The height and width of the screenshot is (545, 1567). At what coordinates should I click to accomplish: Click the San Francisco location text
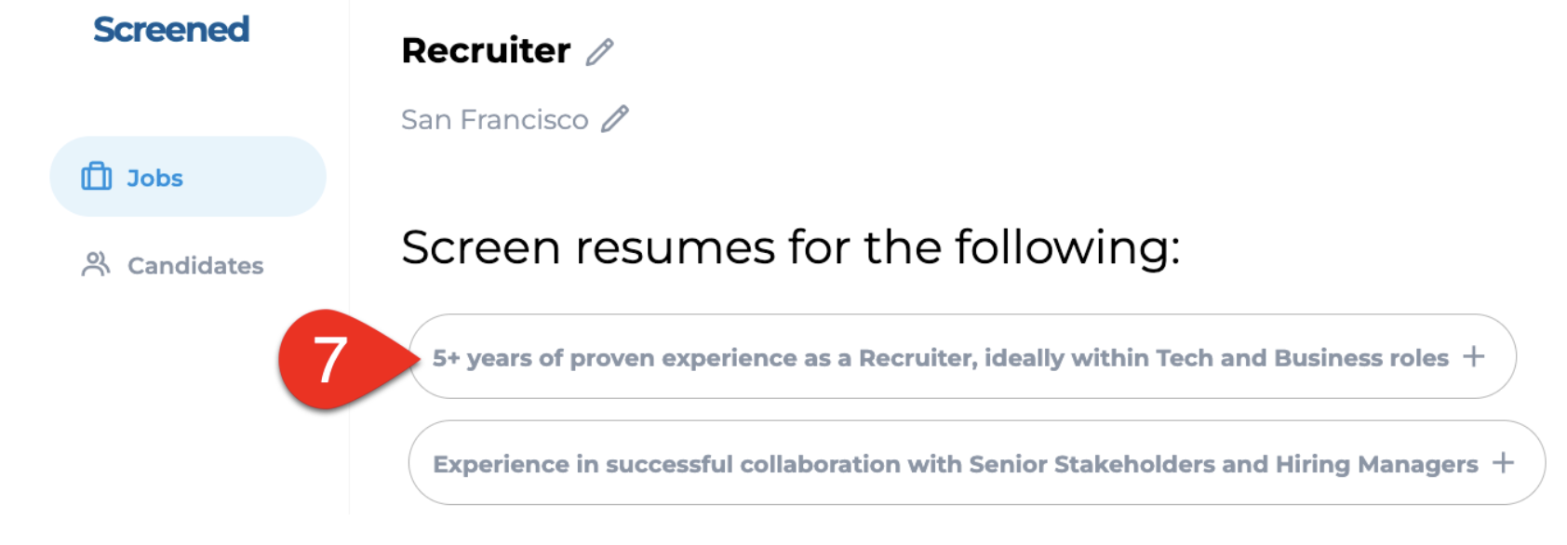495,120
